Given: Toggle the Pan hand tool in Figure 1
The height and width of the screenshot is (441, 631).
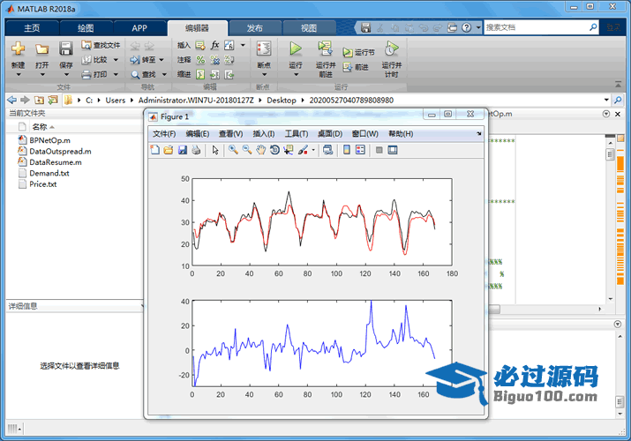Looking at the screenshot, I should (x=261, y=150).
